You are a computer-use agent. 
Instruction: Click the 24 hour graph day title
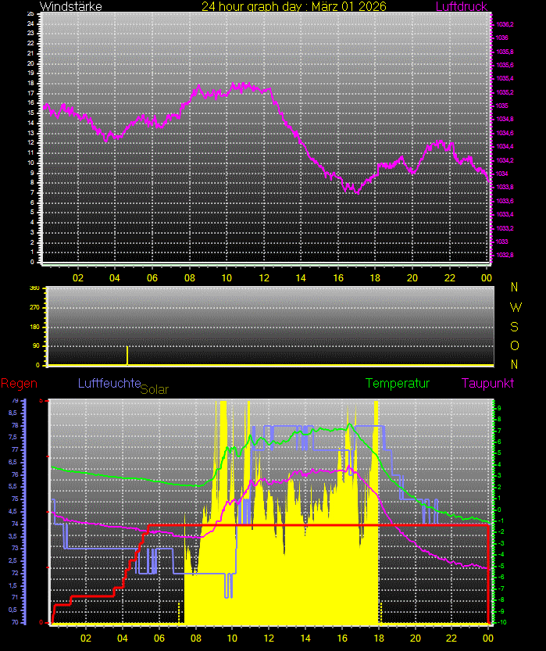click(x=294, y=6)
